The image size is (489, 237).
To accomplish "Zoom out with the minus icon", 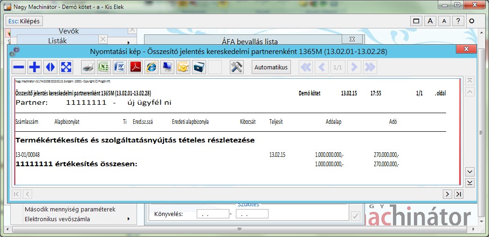I will [x=19, y=67].
